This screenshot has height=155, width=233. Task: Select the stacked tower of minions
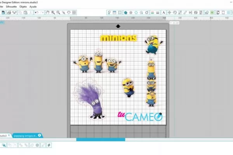click(151, 83)
